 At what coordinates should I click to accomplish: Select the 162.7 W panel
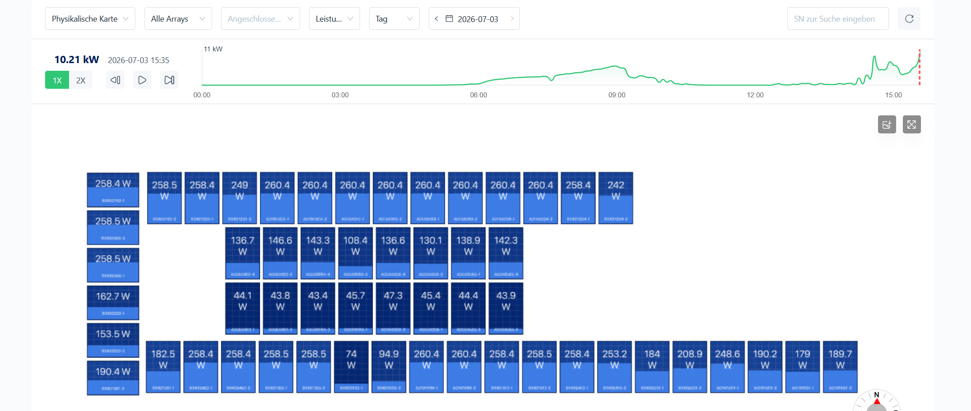coord(113,303)
